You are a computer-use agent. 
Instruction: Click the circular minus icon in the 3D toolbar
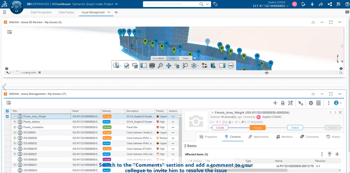click(231, 66)
